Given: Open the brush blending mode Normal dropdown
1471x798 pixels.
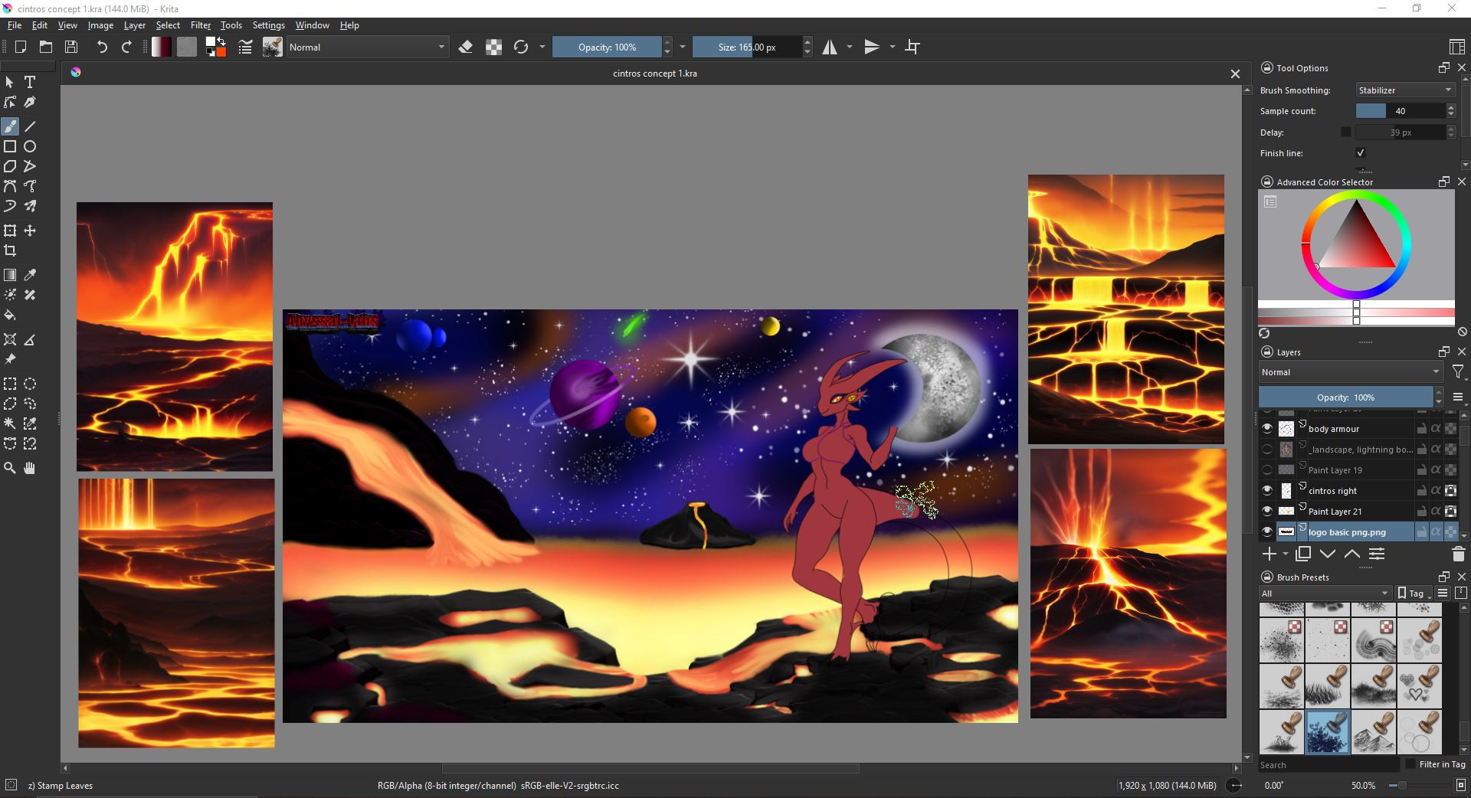Looking at the screenshot, I should click(367, 47).
